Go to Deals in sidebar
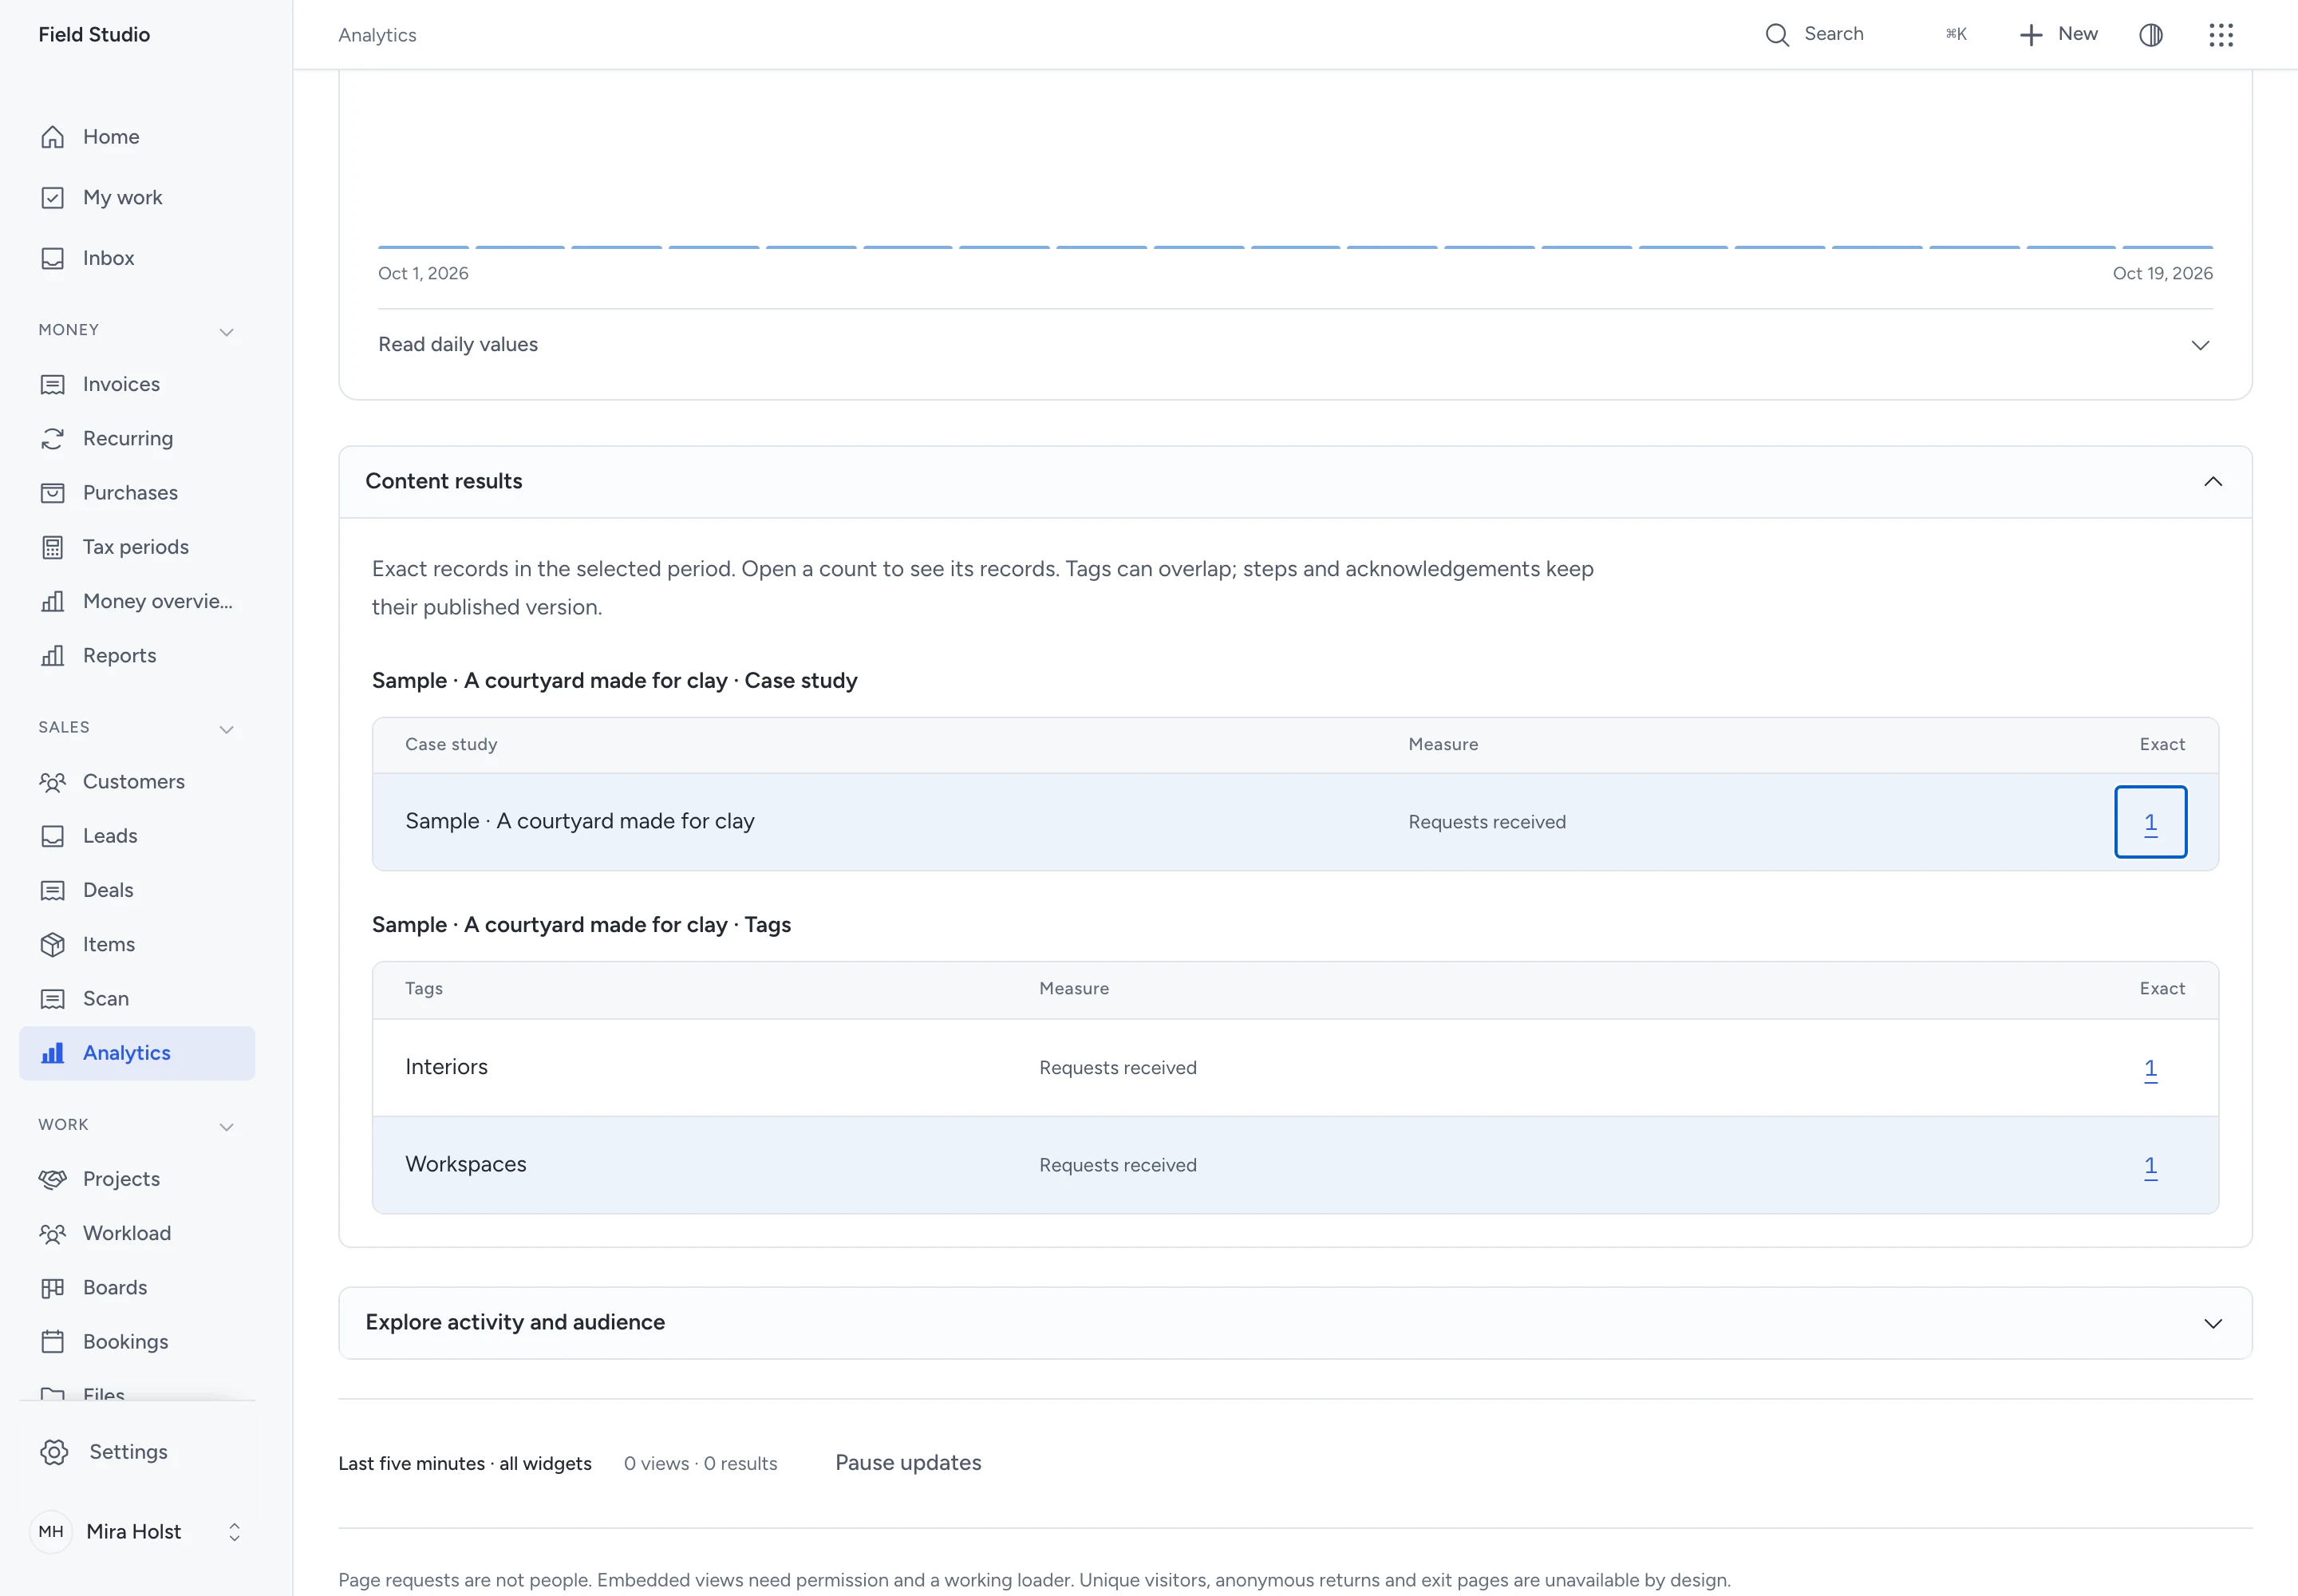Screen dimensions: 2298x1596 tap(137, 890)
